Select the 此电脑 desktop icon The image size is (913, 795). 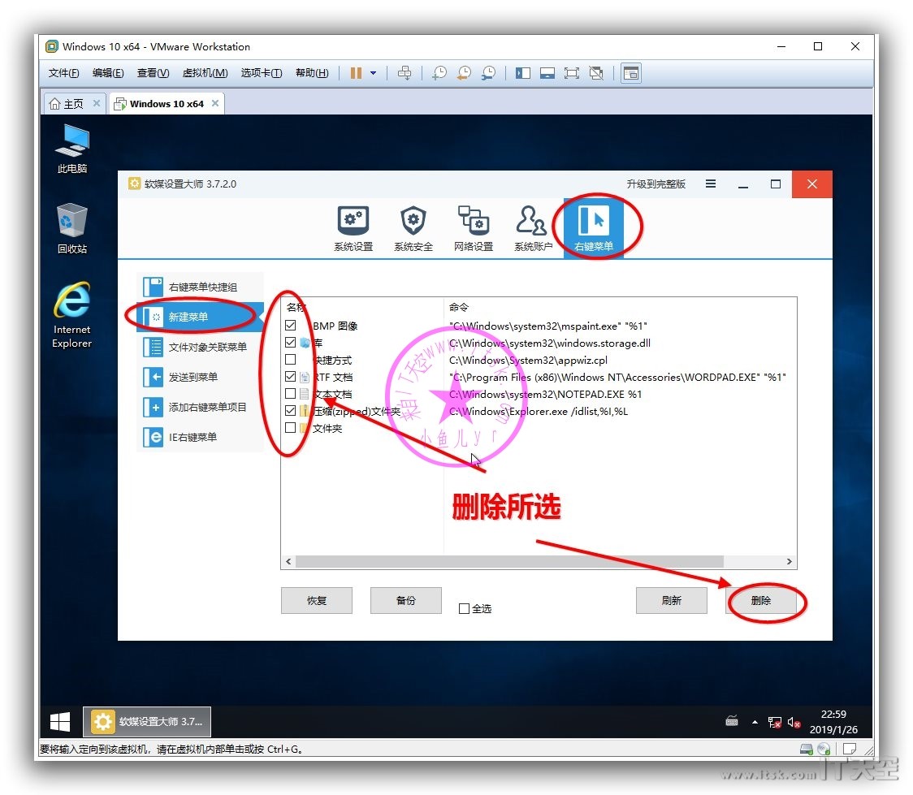point(72,149)
